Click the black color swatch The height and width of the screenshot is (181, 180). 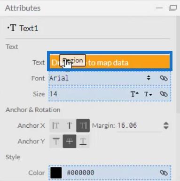coord(56,173)
